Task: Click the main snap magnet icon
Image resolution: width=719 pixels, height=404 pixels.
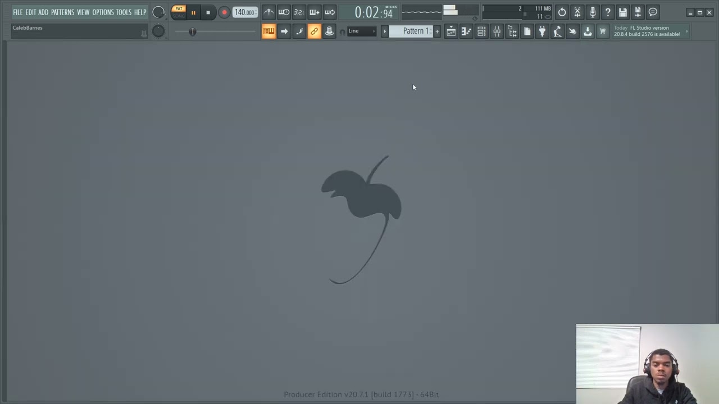Action: click(342, 32)
